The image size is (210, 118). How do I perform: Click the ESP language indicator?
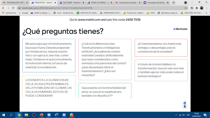coord(188,115)
